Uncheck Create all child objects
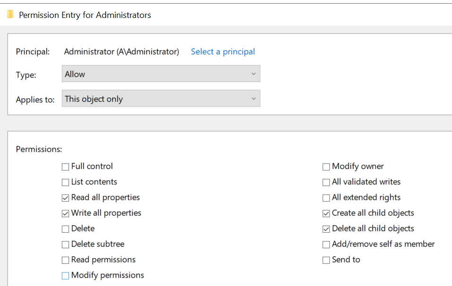The height and width of the screenshot is (286, 452). tap(326, 213)
